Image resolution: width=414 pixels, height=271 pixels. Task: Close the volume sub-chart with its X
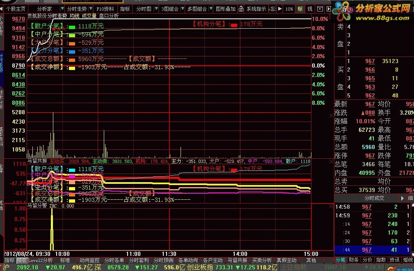[x=332, y=115]
